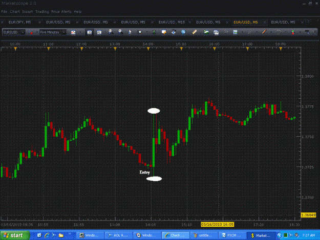320x240 pixels.
Task: Click the 7:27 AM system clock
Action: 309,235
